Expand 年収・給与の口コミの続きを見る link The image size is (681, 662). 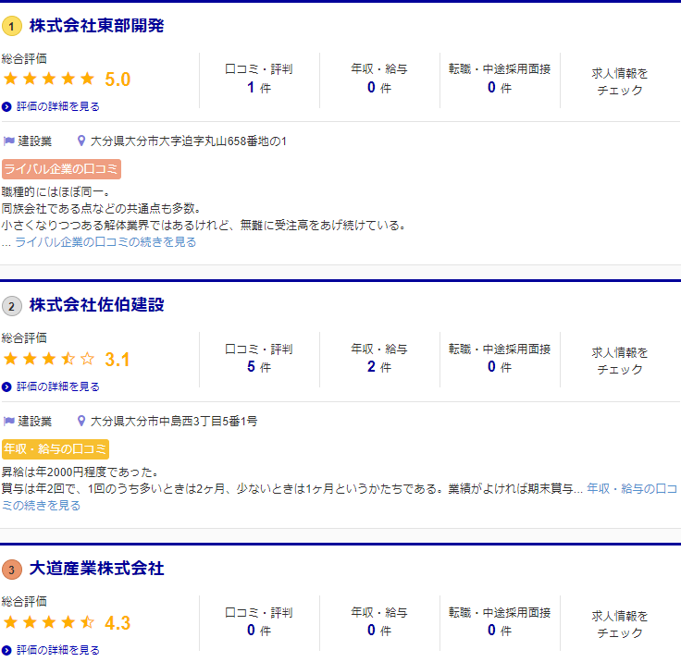tap(632, 488)
